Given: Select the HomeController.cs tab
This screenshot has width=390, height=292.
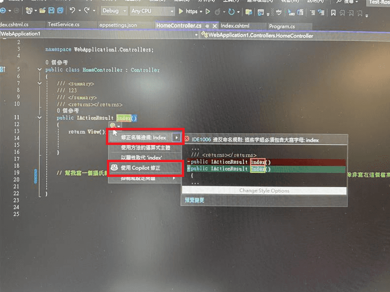Looking at the screenshot, I should pos(179,26).
